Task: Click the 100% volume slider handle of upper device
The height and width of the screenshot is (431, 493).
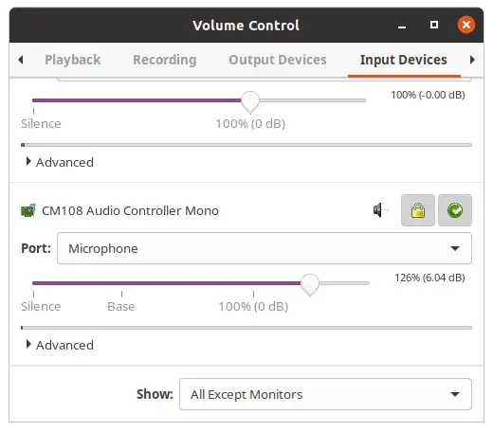Action: tap(250, 101)
